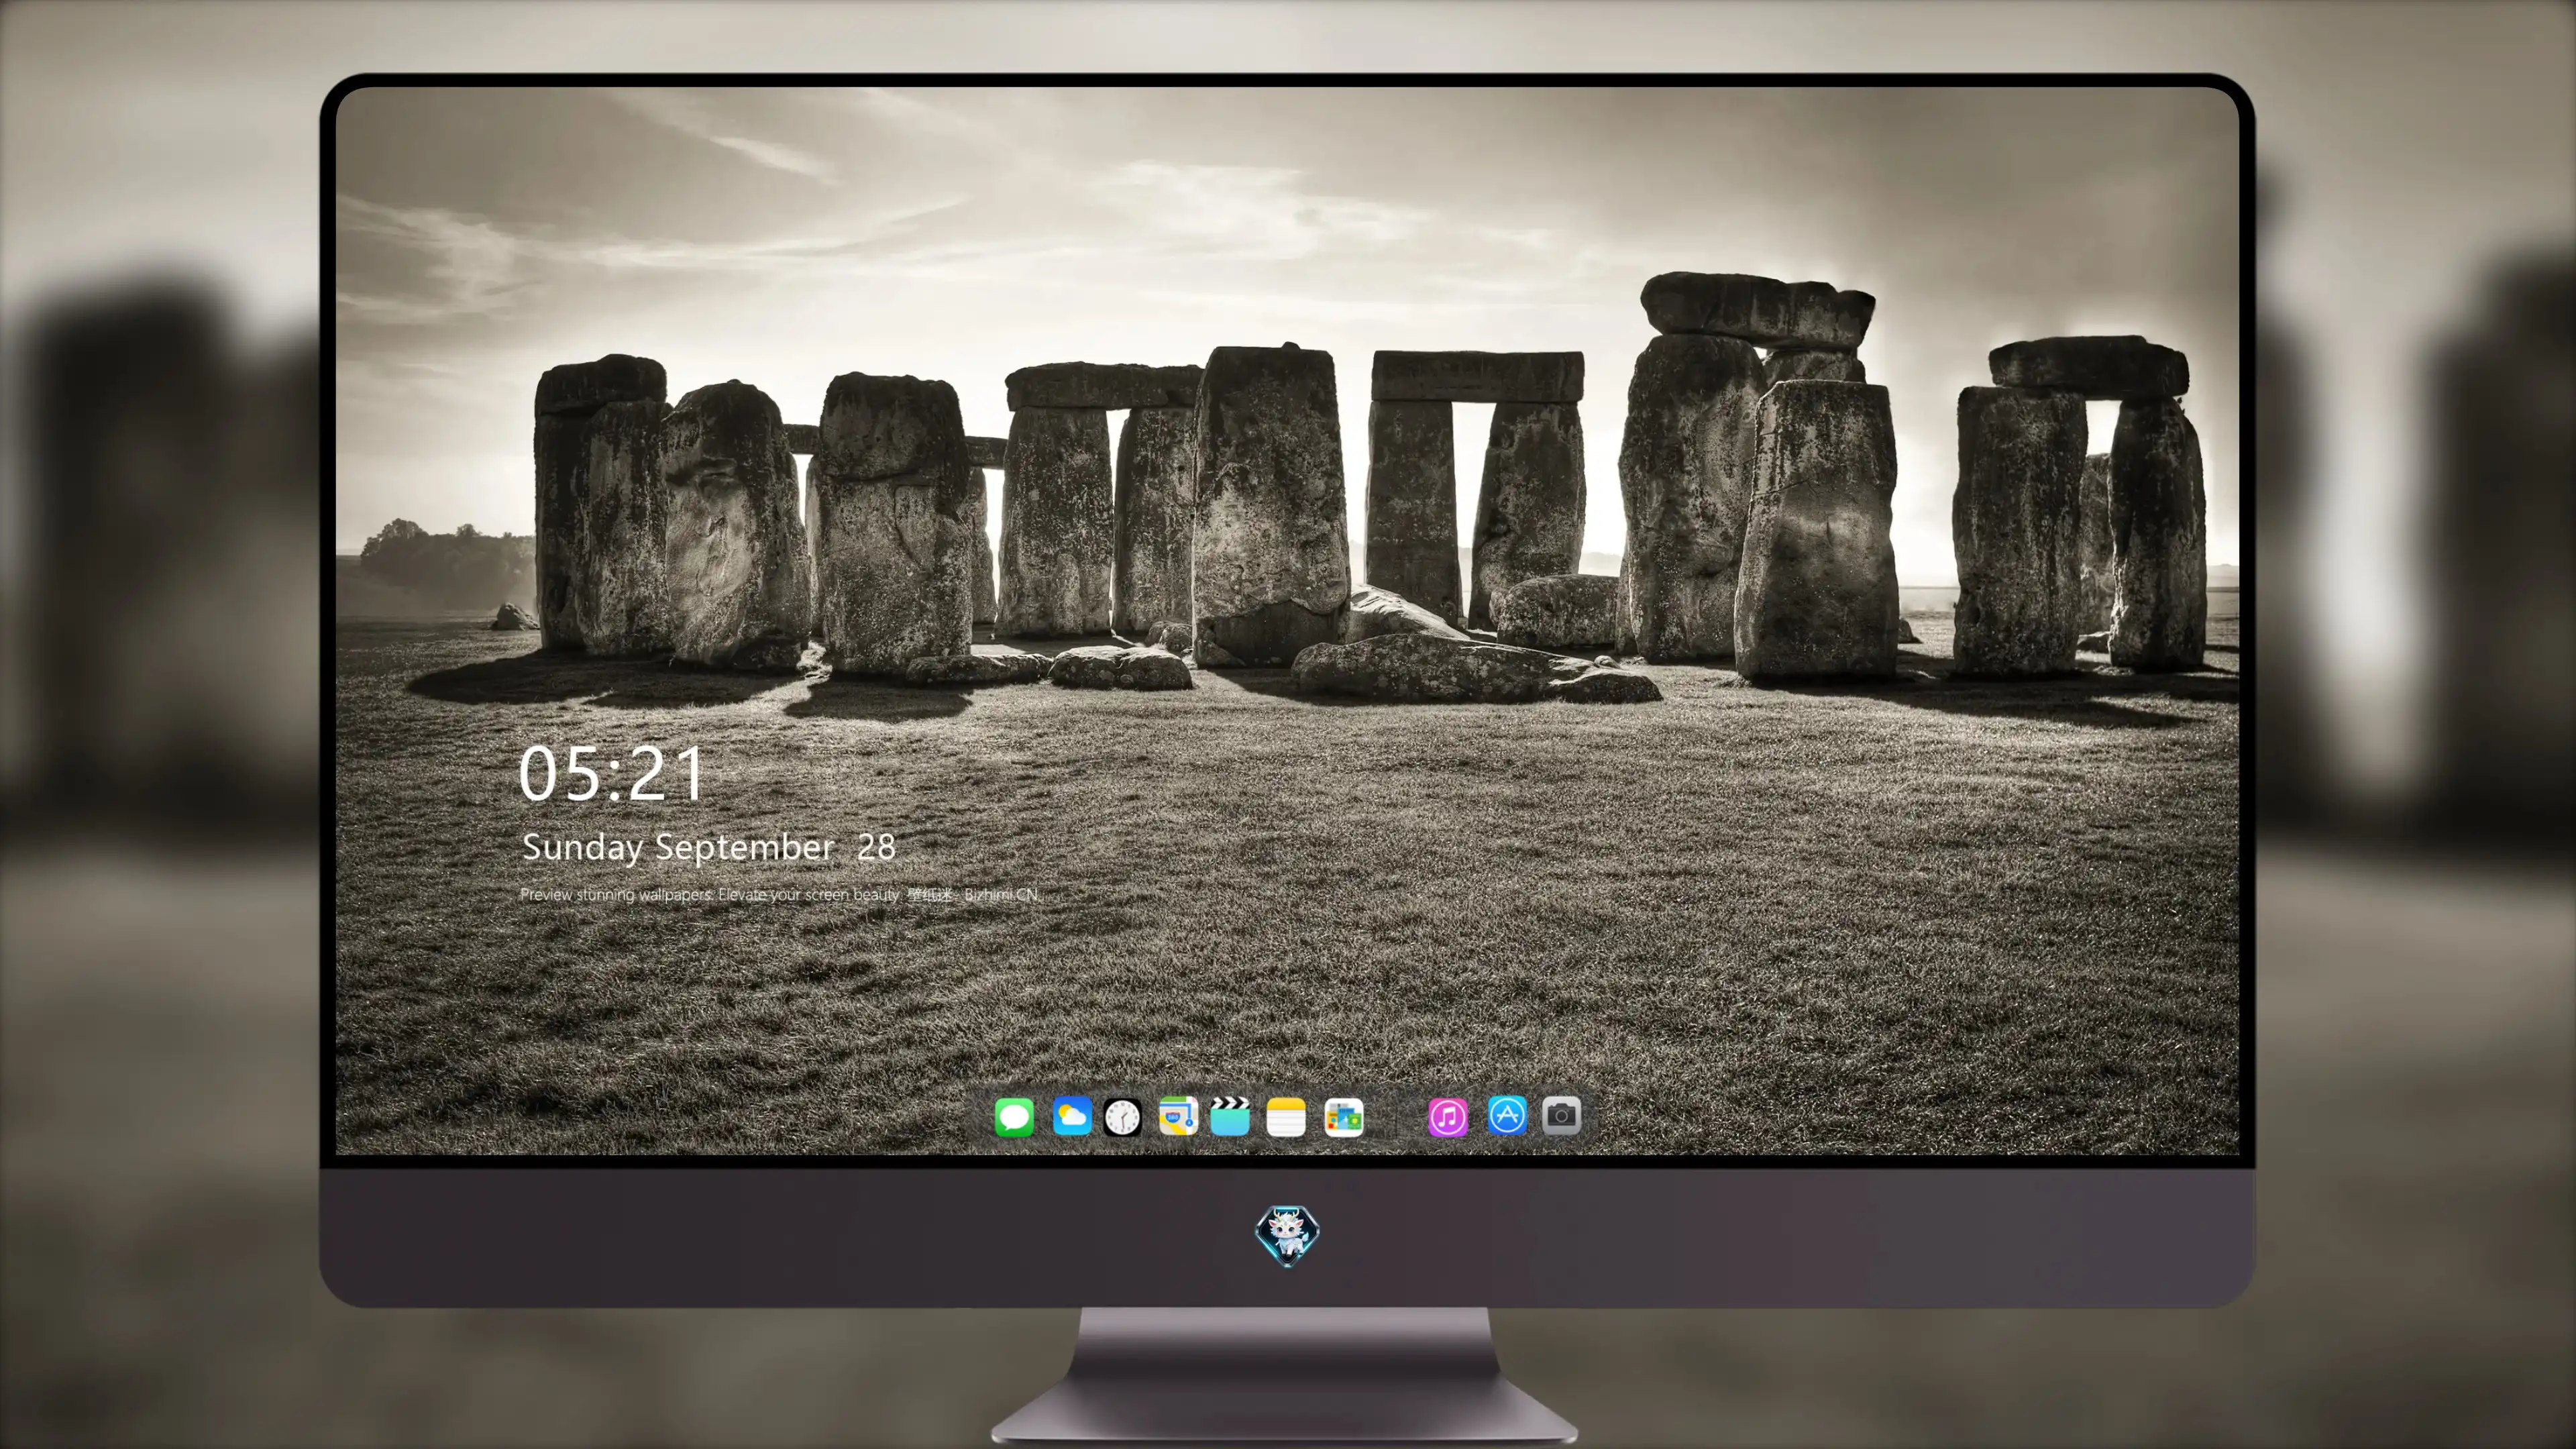Screen dimensions: 2576x1449
Task: Launch the Videos clapperboard app
Action: [x=1230, y=1116]
